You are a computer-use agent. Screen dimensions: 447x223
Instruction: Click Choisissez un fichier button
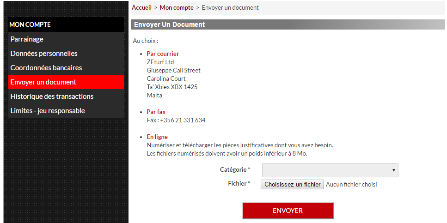(292, 184)
